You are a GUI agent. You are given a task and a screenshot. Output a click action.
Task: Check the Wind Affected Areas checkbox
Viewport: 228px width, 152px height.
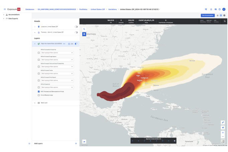click(39, 95)
